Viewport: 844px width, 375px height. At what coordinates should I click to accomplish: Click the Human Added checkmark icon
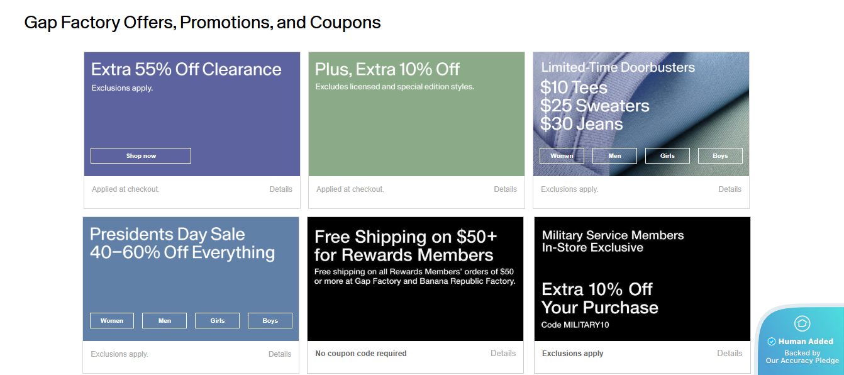tap(772, 342)
